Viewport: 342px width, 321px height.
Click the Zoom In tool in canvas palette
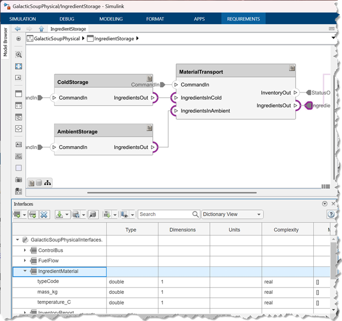(x=19, y=55)
